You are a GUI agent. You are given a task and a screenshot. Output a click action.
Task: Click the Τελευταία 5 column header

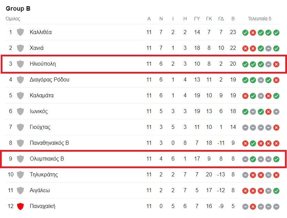259,19
